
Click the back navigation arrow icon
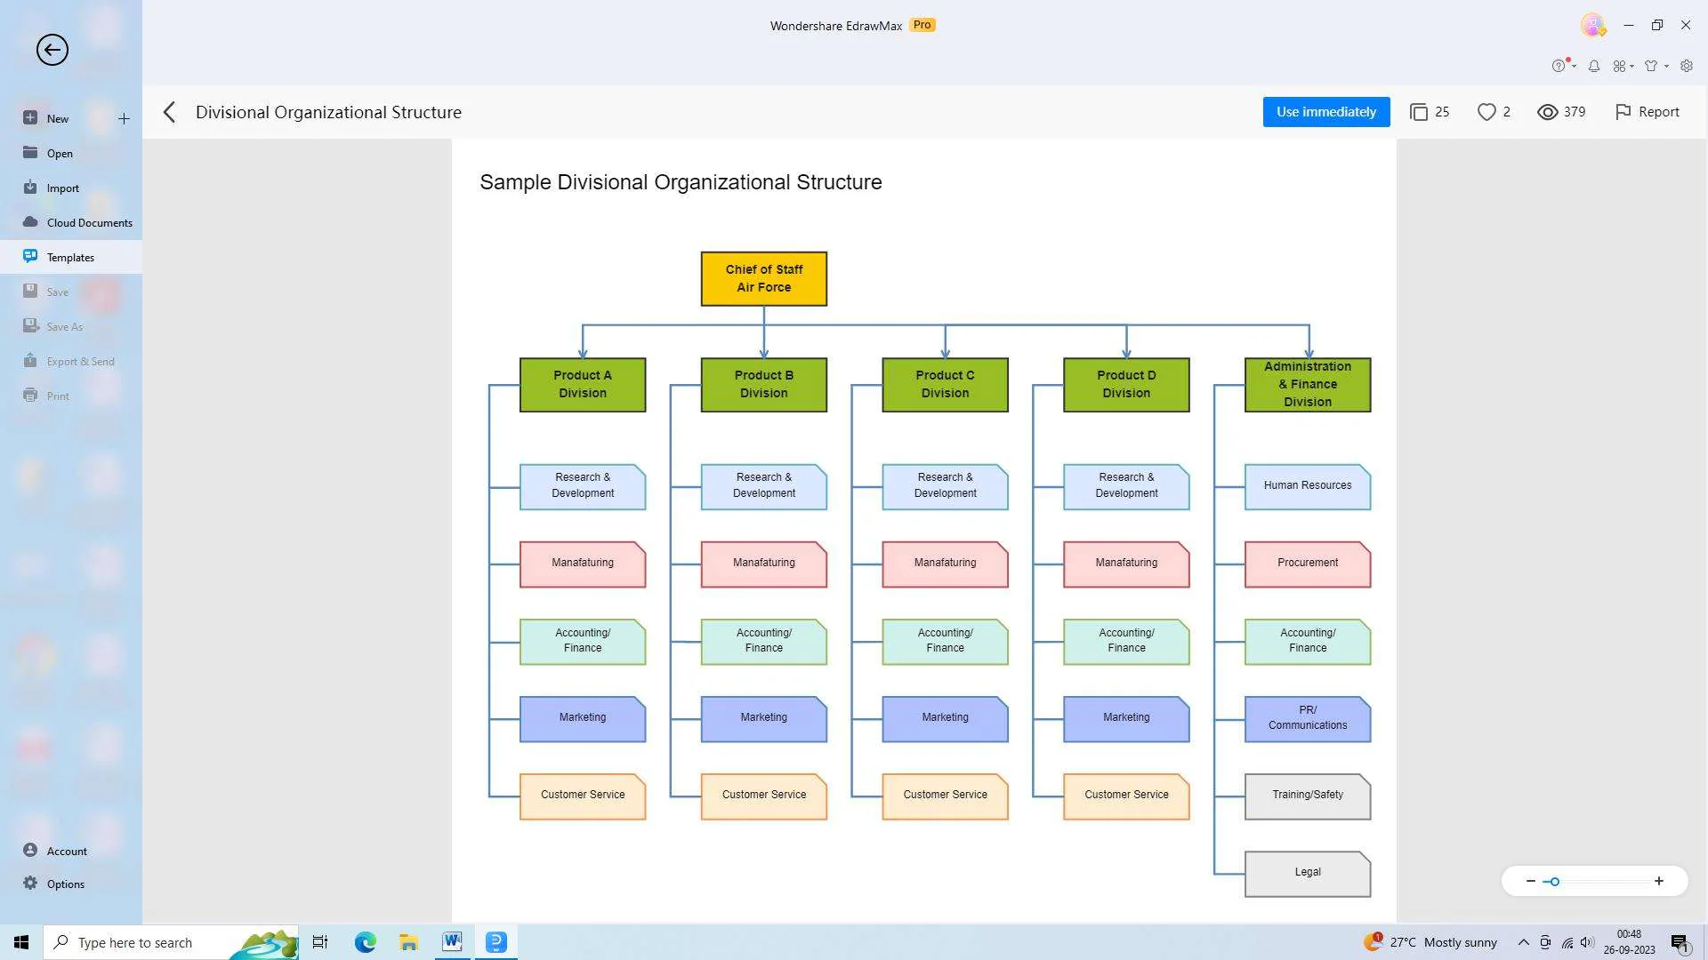[169, 111]
